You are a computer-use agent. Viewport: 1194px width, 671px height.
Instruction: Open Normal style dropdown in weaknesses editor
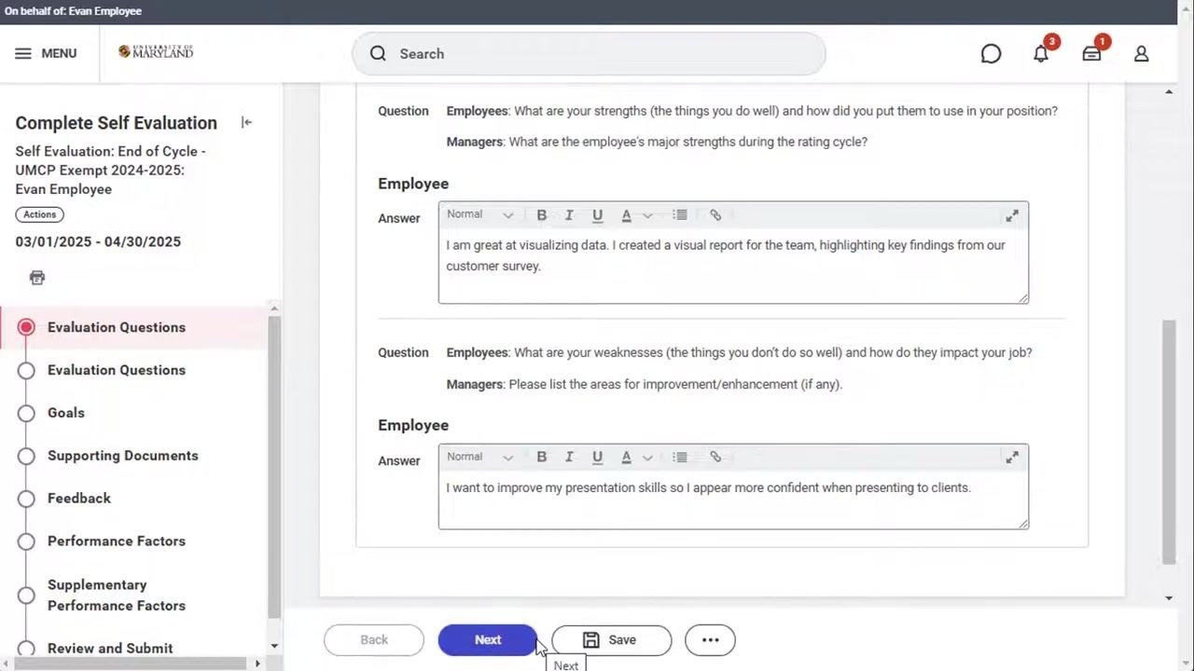click(x=479, y=458)
